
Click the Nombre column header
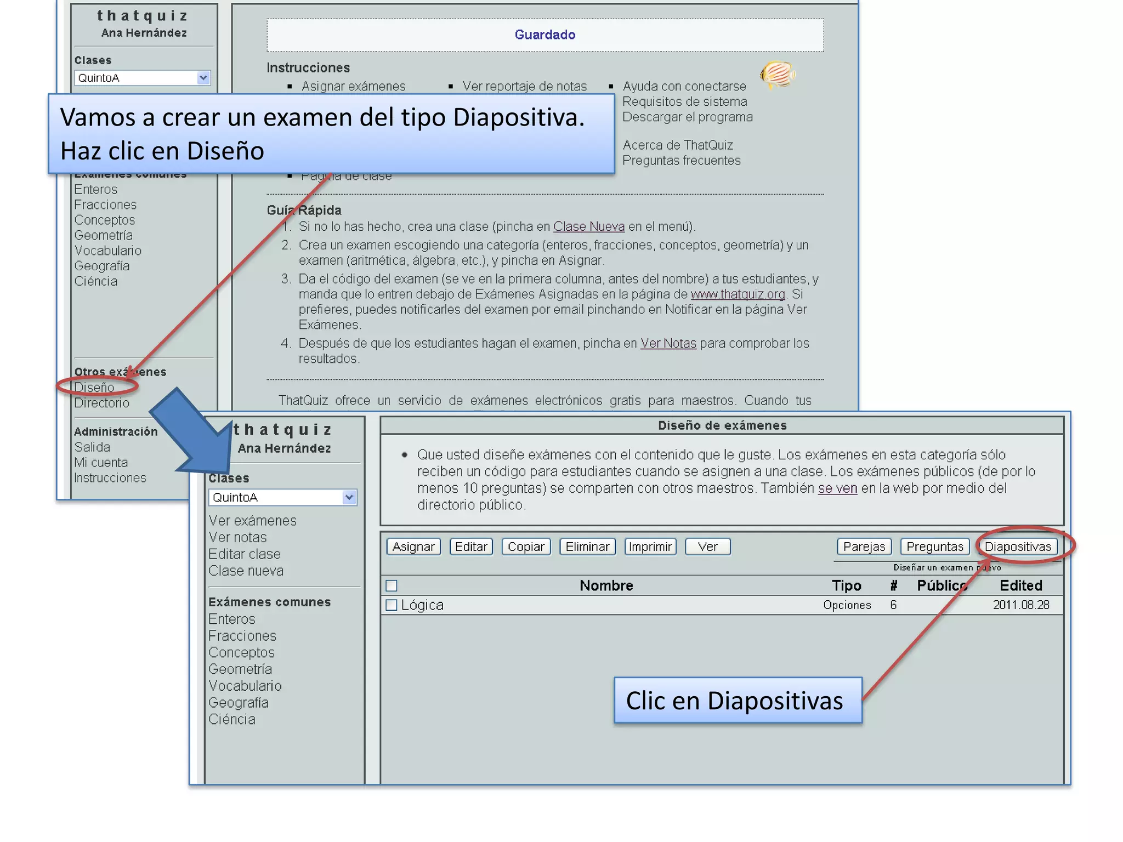pos(606,585)
